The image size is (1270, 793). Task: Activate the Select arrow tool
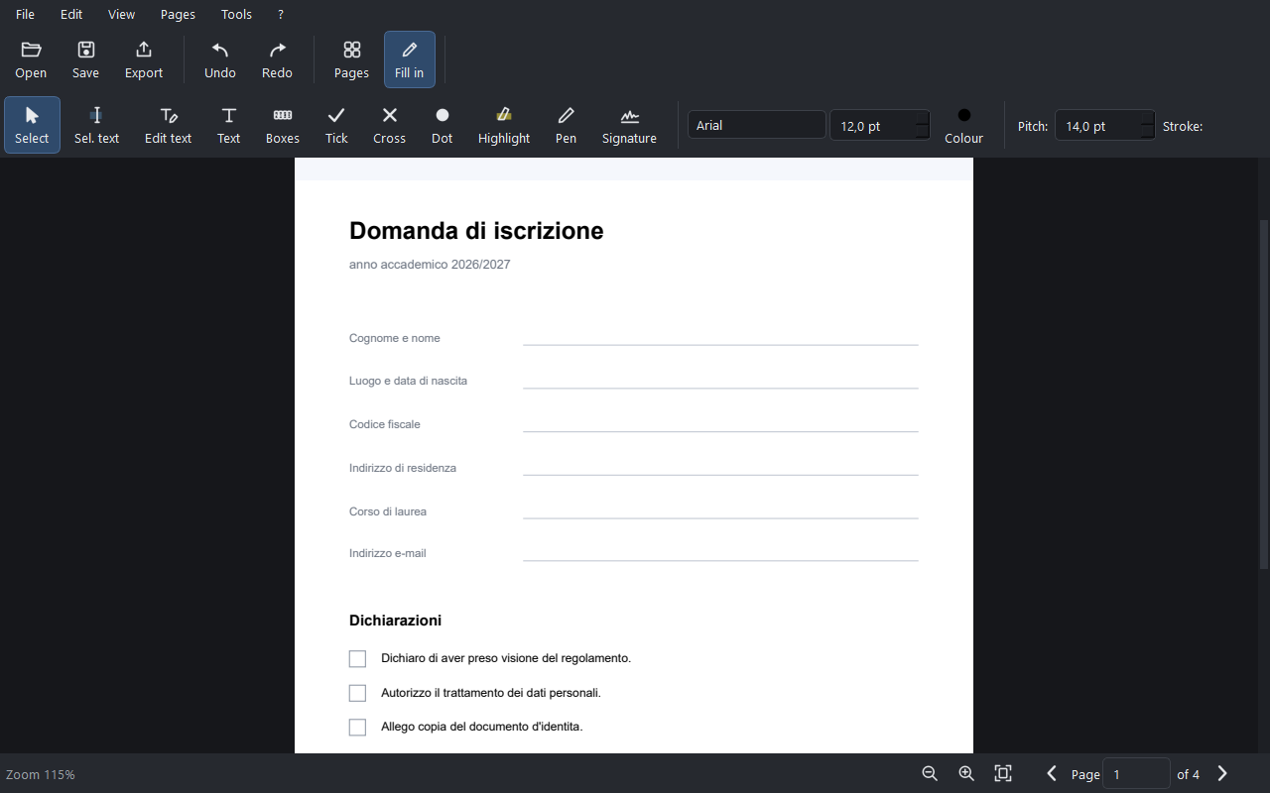(x=32, y=125)
